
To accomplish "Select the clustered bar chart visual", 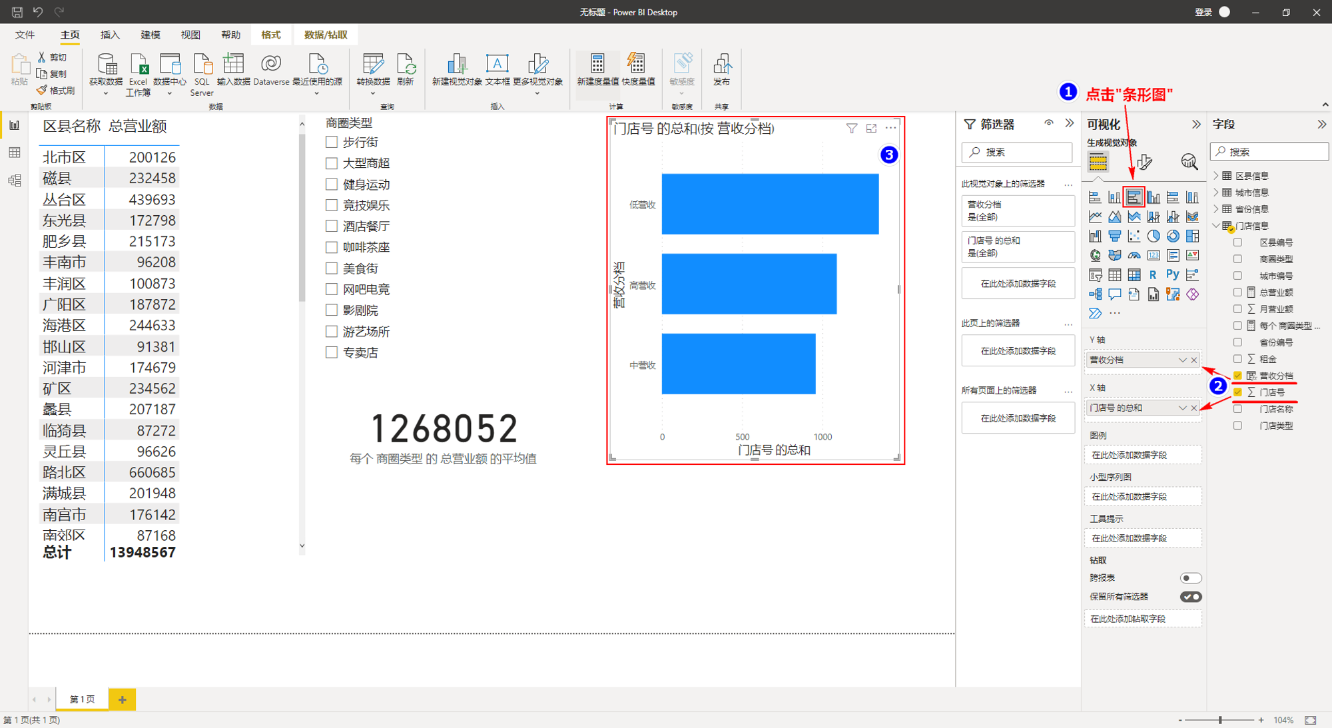I will [x=1134, y=197].
